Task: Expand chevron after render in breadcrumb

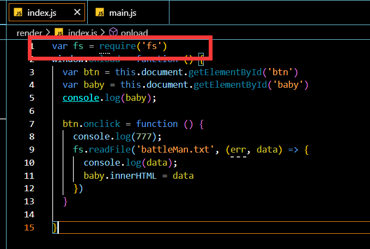Action: [48, 32]
